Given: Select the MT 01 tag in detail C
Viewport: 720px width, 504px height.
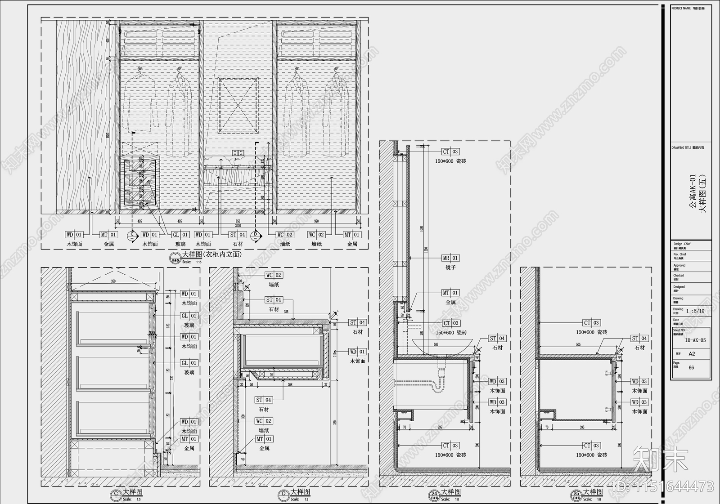Looking at the screenshot, I should (189, 439).
